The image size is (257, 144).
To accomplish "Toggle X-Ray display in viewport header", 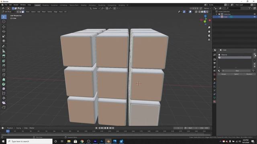I will (x=196, y=12).
